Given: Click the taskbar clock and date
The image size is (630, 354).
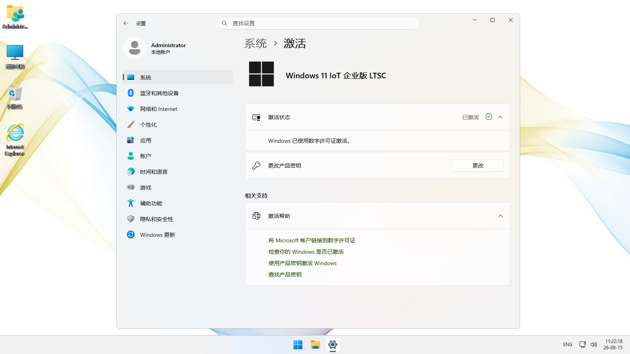Looking at the screenshot, I should coord(613,345).
